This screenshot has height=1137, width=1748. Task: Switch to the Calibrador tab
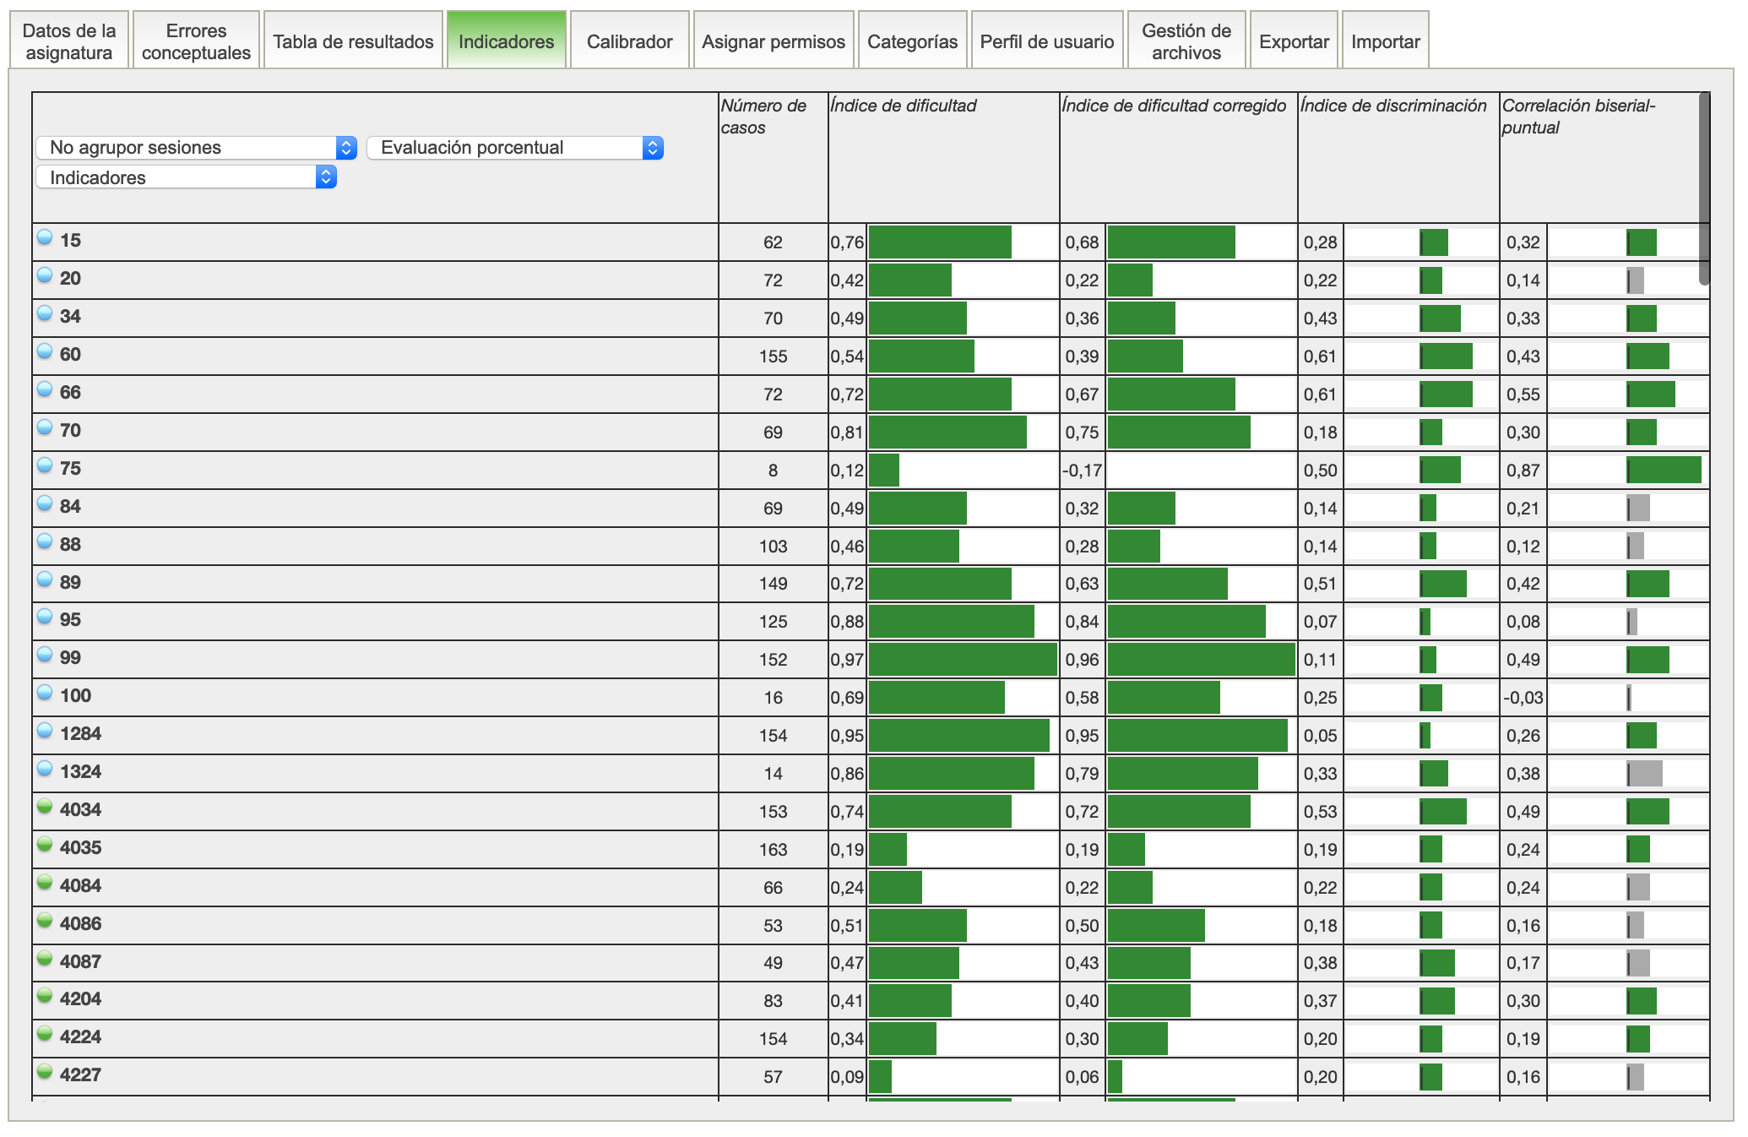(629, 41)
